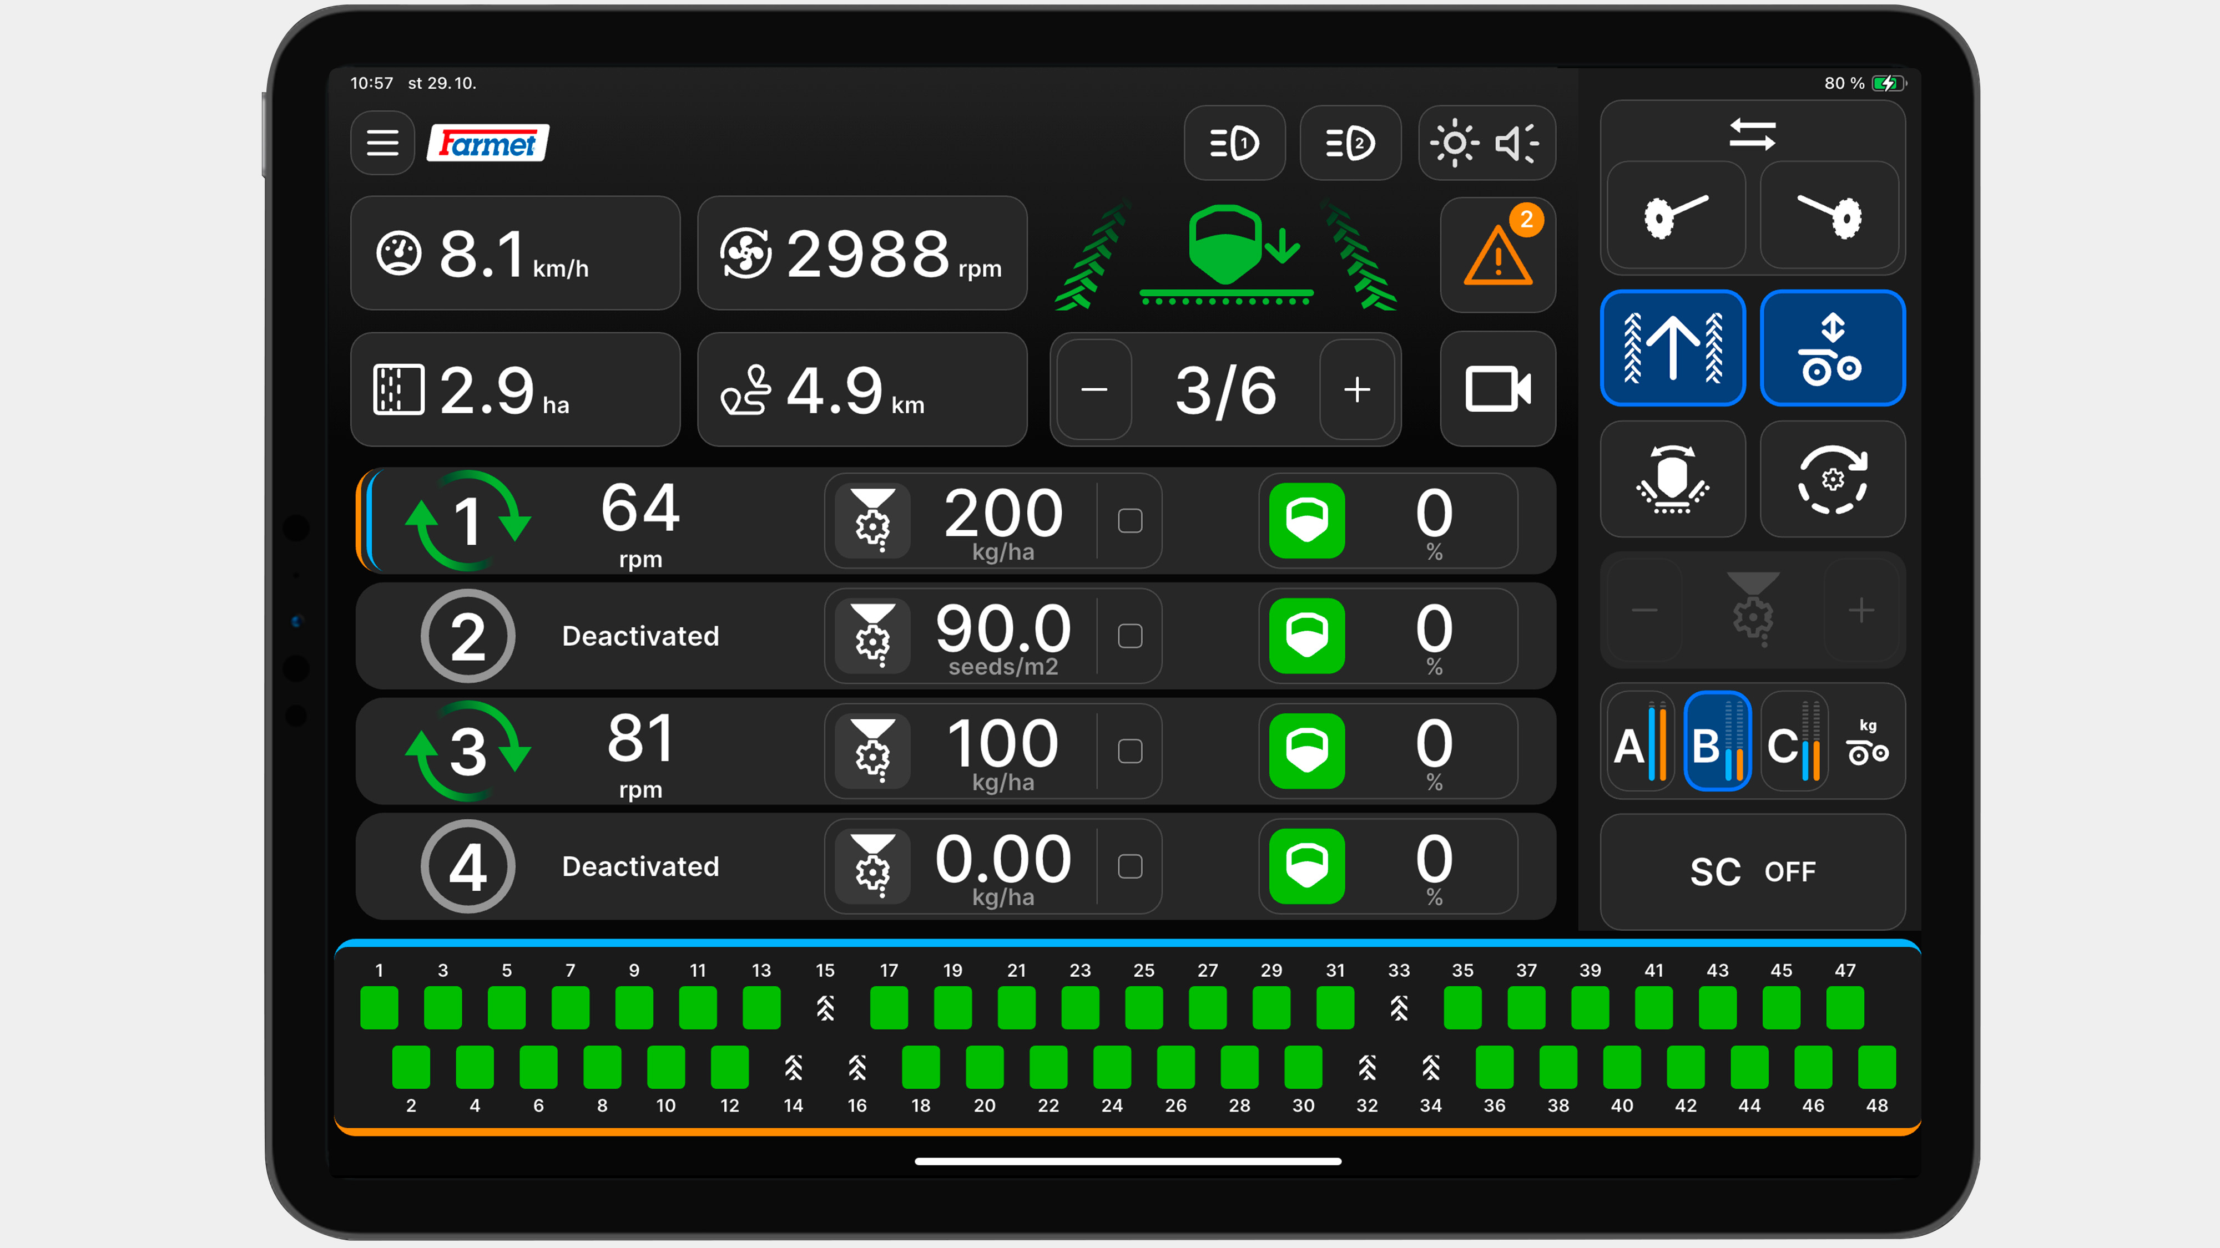Toggle the machine lift button

coord(1832,348)
